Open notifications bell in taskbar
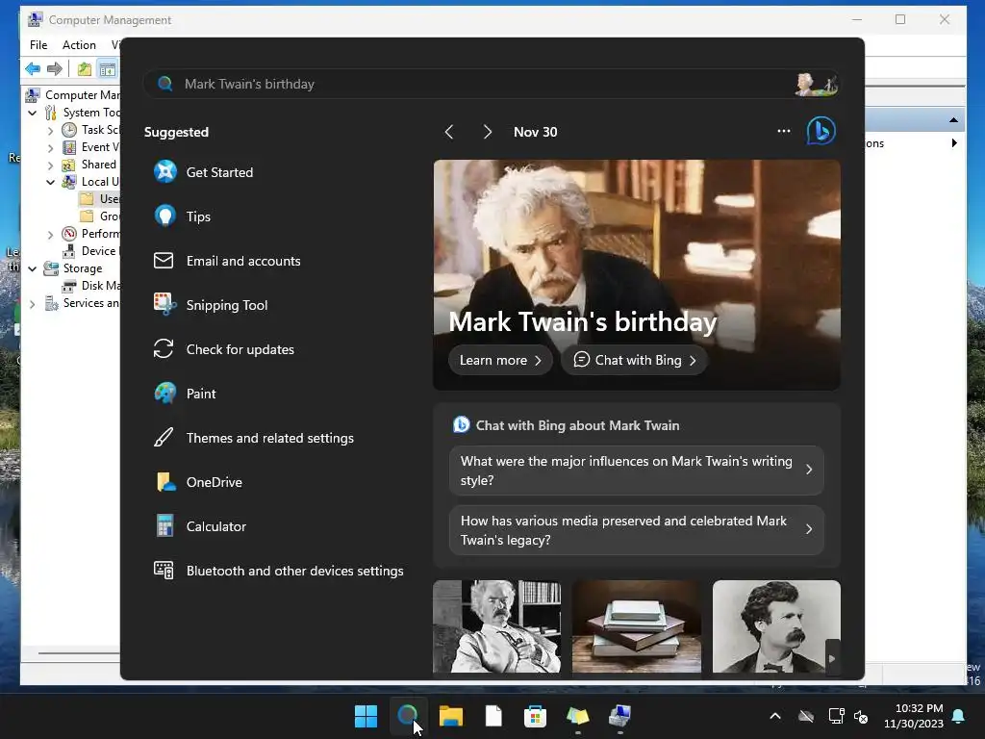 coord(959,716)
